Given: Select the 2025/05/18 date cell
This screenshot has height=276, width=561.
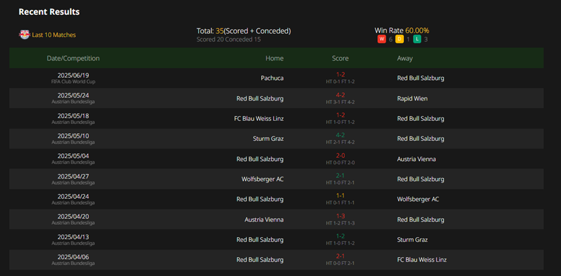Looking at the screenshot, I should click(x=73, y=116).
